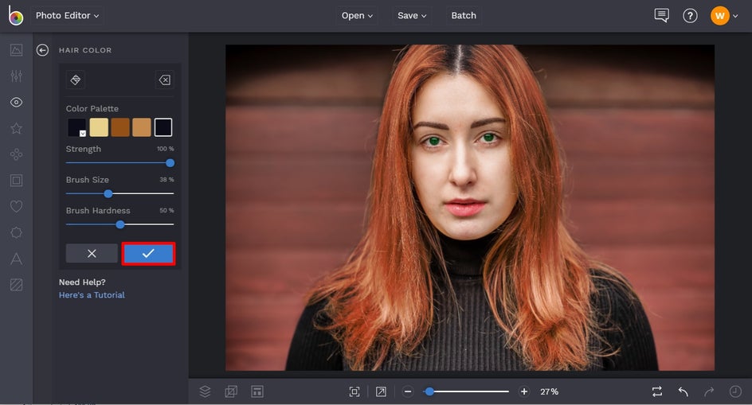Open the feedback chat icon

(661, 16)
